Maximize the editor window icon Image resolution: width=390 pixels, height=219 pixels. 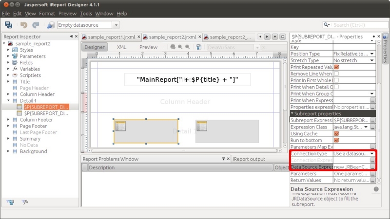(283, 37)
